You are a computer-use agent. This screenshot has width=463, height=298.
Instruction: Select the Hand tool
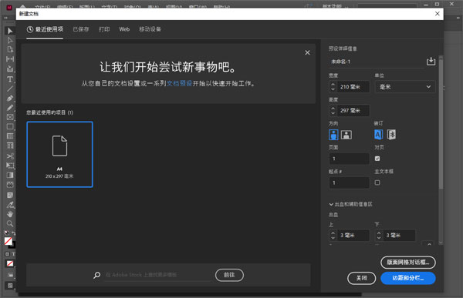coord(10,214)
